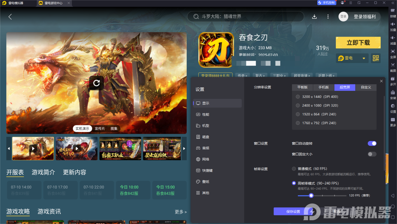The image size is (397, 224).
Task: Open the 雷电 emulator dropdown
Action: pyautogui.click(x=352, y=58)
